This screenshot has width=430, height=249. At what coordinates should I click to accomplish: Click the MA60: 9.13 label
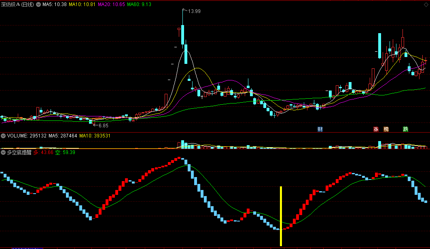point(139,4)
